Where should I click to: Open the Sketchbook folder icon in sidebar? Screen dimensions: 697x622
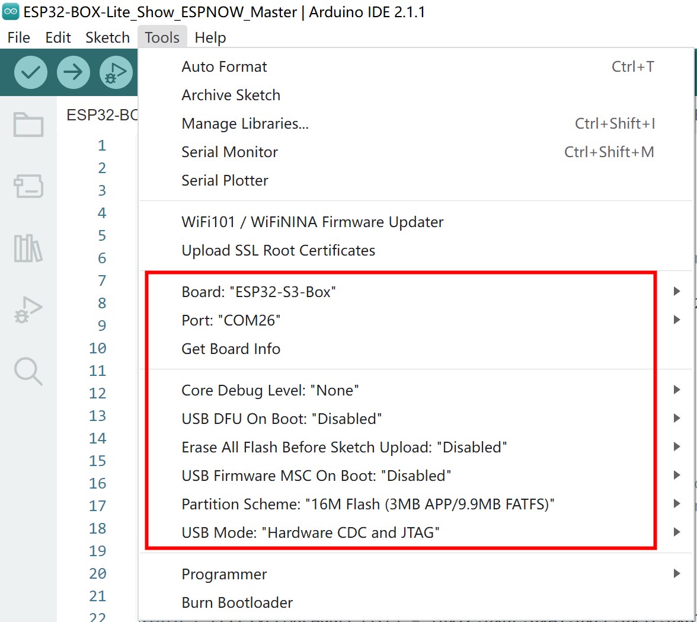point(28,124)
